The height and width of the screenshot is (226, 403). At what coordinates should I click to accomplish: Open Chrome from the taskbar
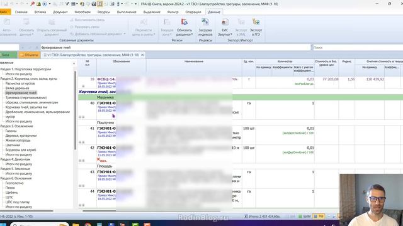tap(88, 225)
